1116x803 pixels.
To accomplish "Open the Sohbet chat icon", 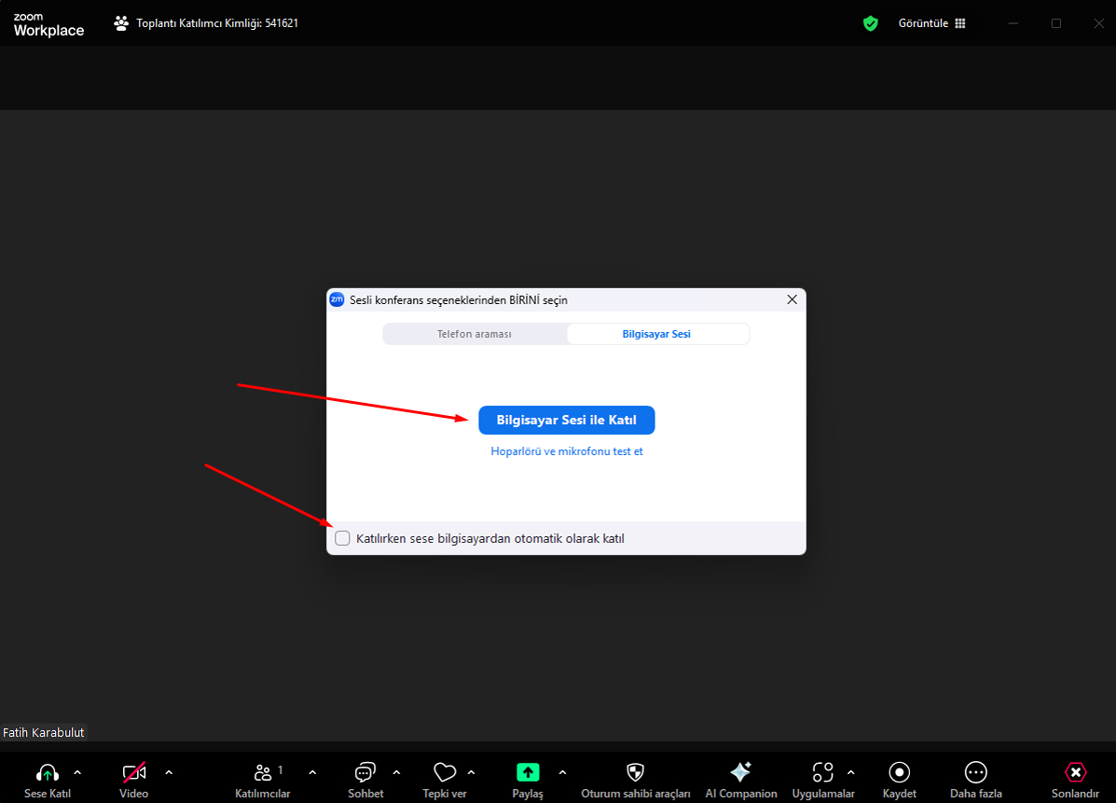I will [365, 772].
